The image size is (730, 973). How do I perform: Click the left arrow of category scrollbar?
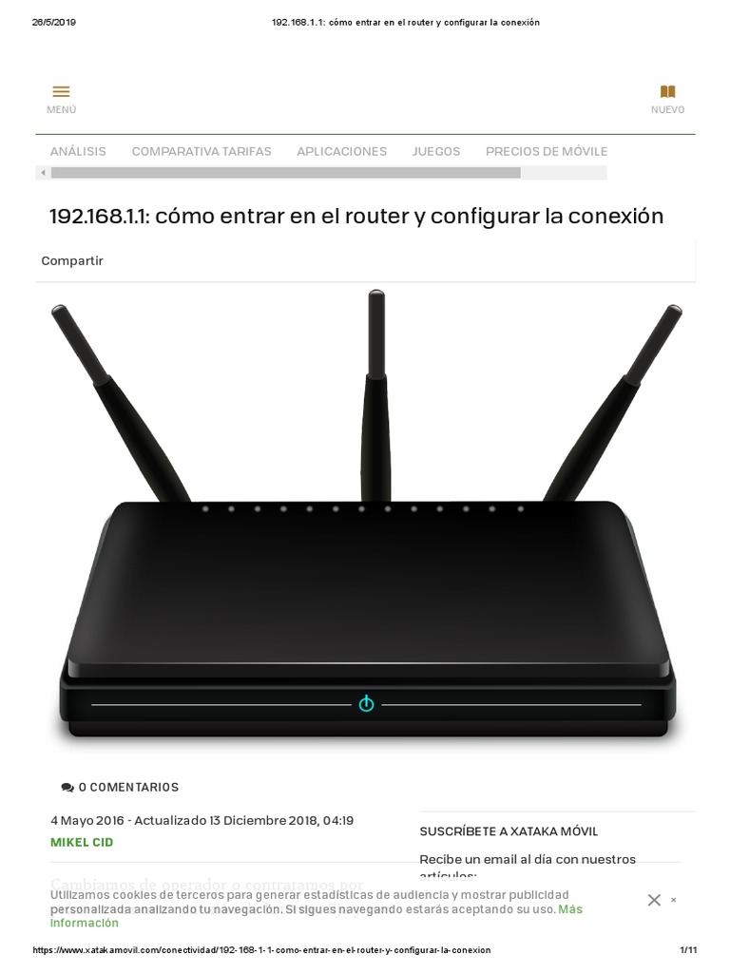click(x=43, y=173)
